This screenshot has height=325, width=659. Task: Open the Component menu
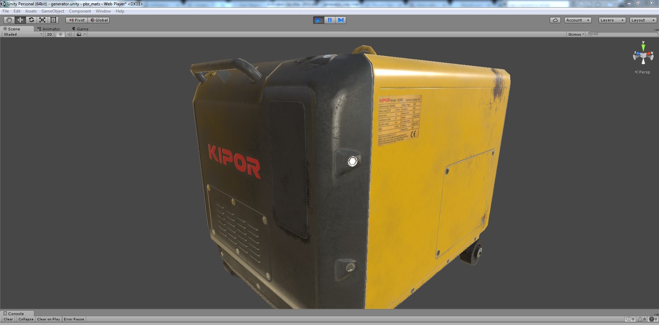click(x=80, y=11)
